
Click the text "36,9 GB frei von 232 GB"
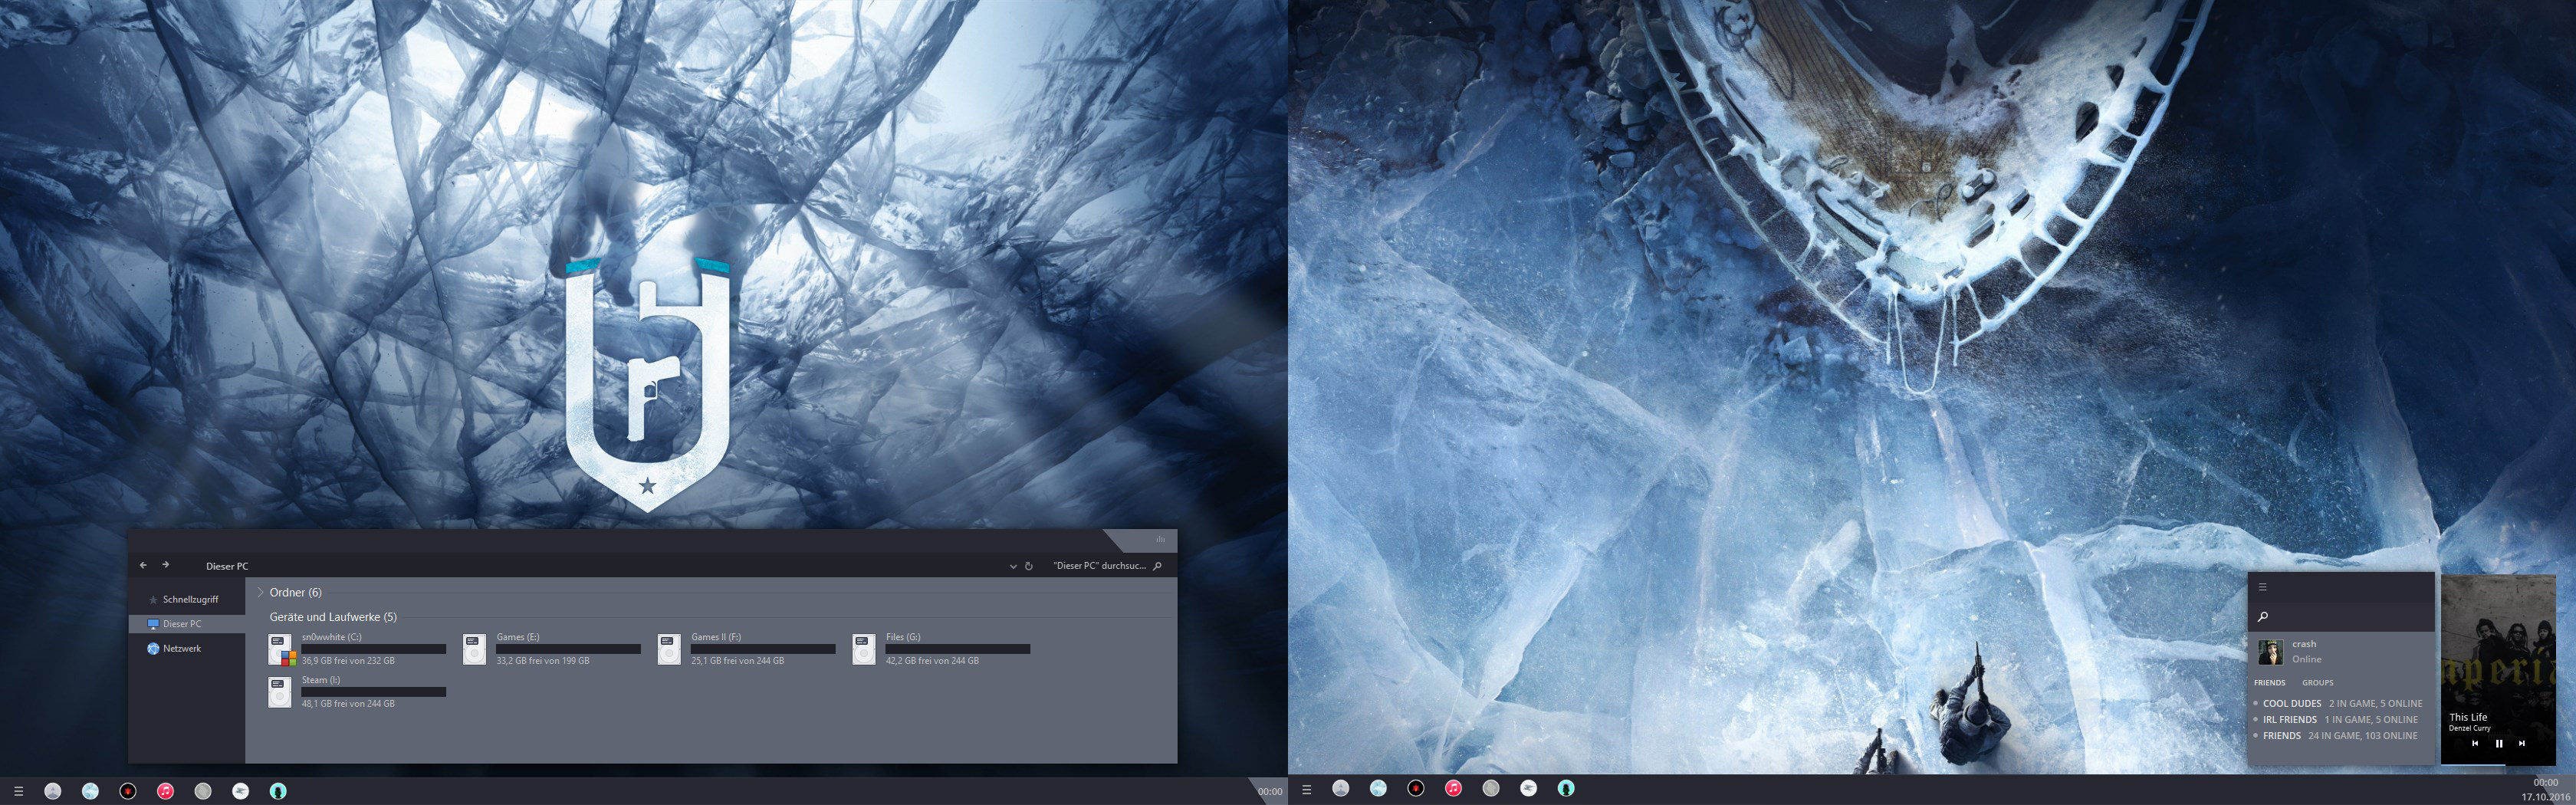coord(348,661)
